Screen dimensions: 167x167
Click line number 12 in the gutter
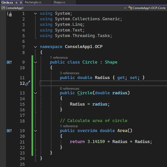tap(22, 83)
